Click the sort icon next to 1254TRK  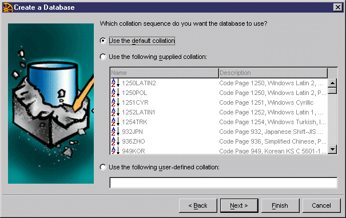(x=115, y=122)
